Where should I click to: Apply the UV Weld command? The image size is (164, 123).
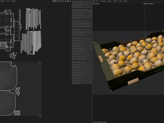(x=82, y=18)
